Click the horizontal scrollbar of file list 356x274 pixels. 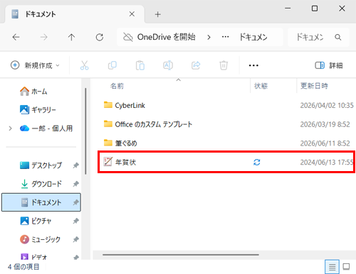click(x=181, y=255)
